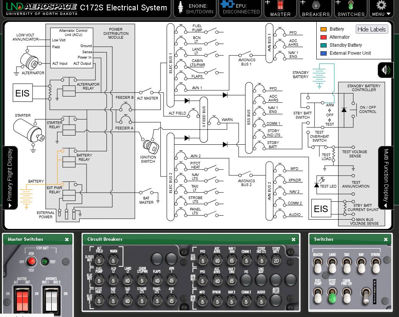Click the standby battery TEST green light
Screen dimensions: 399x317
44,262
